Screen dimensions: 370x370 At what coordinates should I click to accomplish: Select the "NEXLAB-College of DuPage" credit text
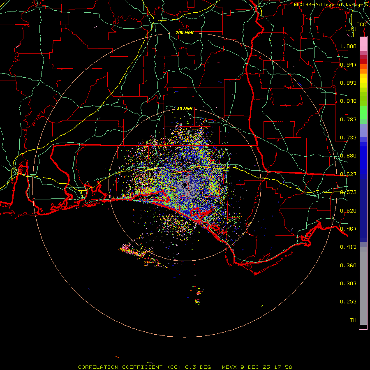[328, 5]
